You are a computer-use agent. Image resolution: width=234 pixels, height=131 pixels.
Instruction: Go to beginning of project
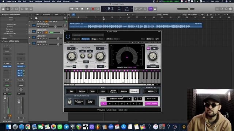click(x=82, y=9)
